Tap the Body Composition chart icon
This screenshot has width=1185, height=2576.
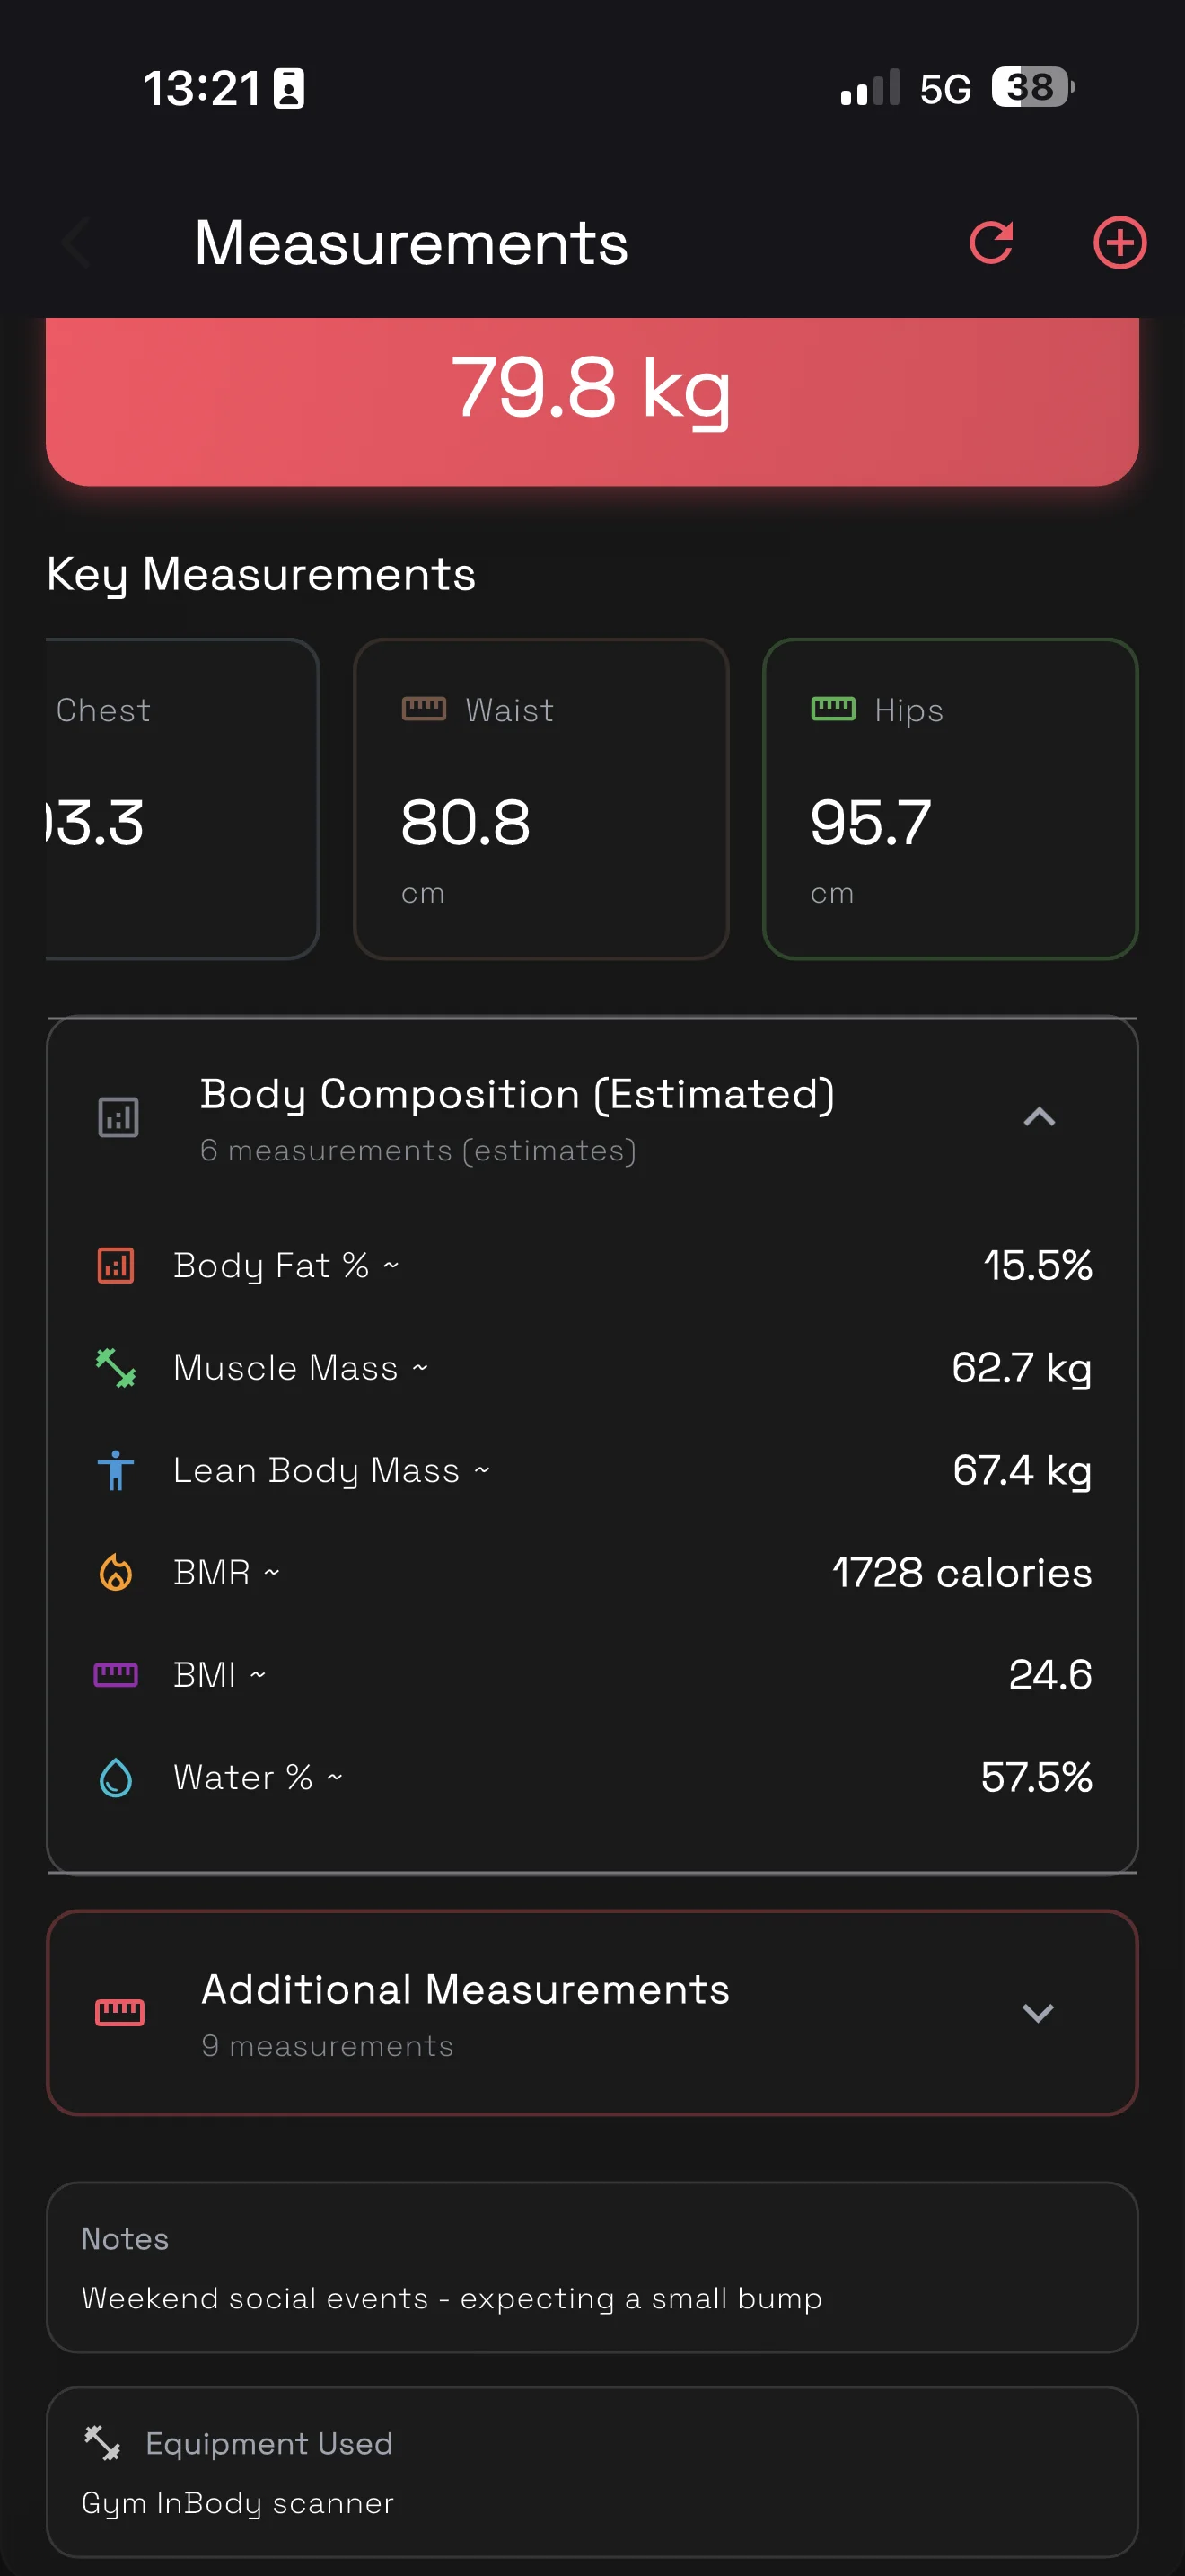click(118, 1117)
